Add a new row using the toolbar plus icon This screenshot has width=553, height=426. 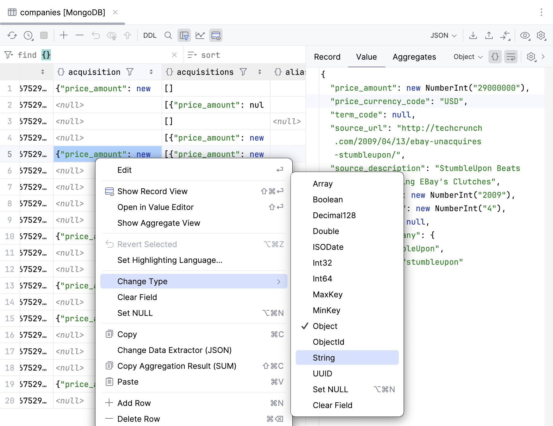[x=64, y=35]
